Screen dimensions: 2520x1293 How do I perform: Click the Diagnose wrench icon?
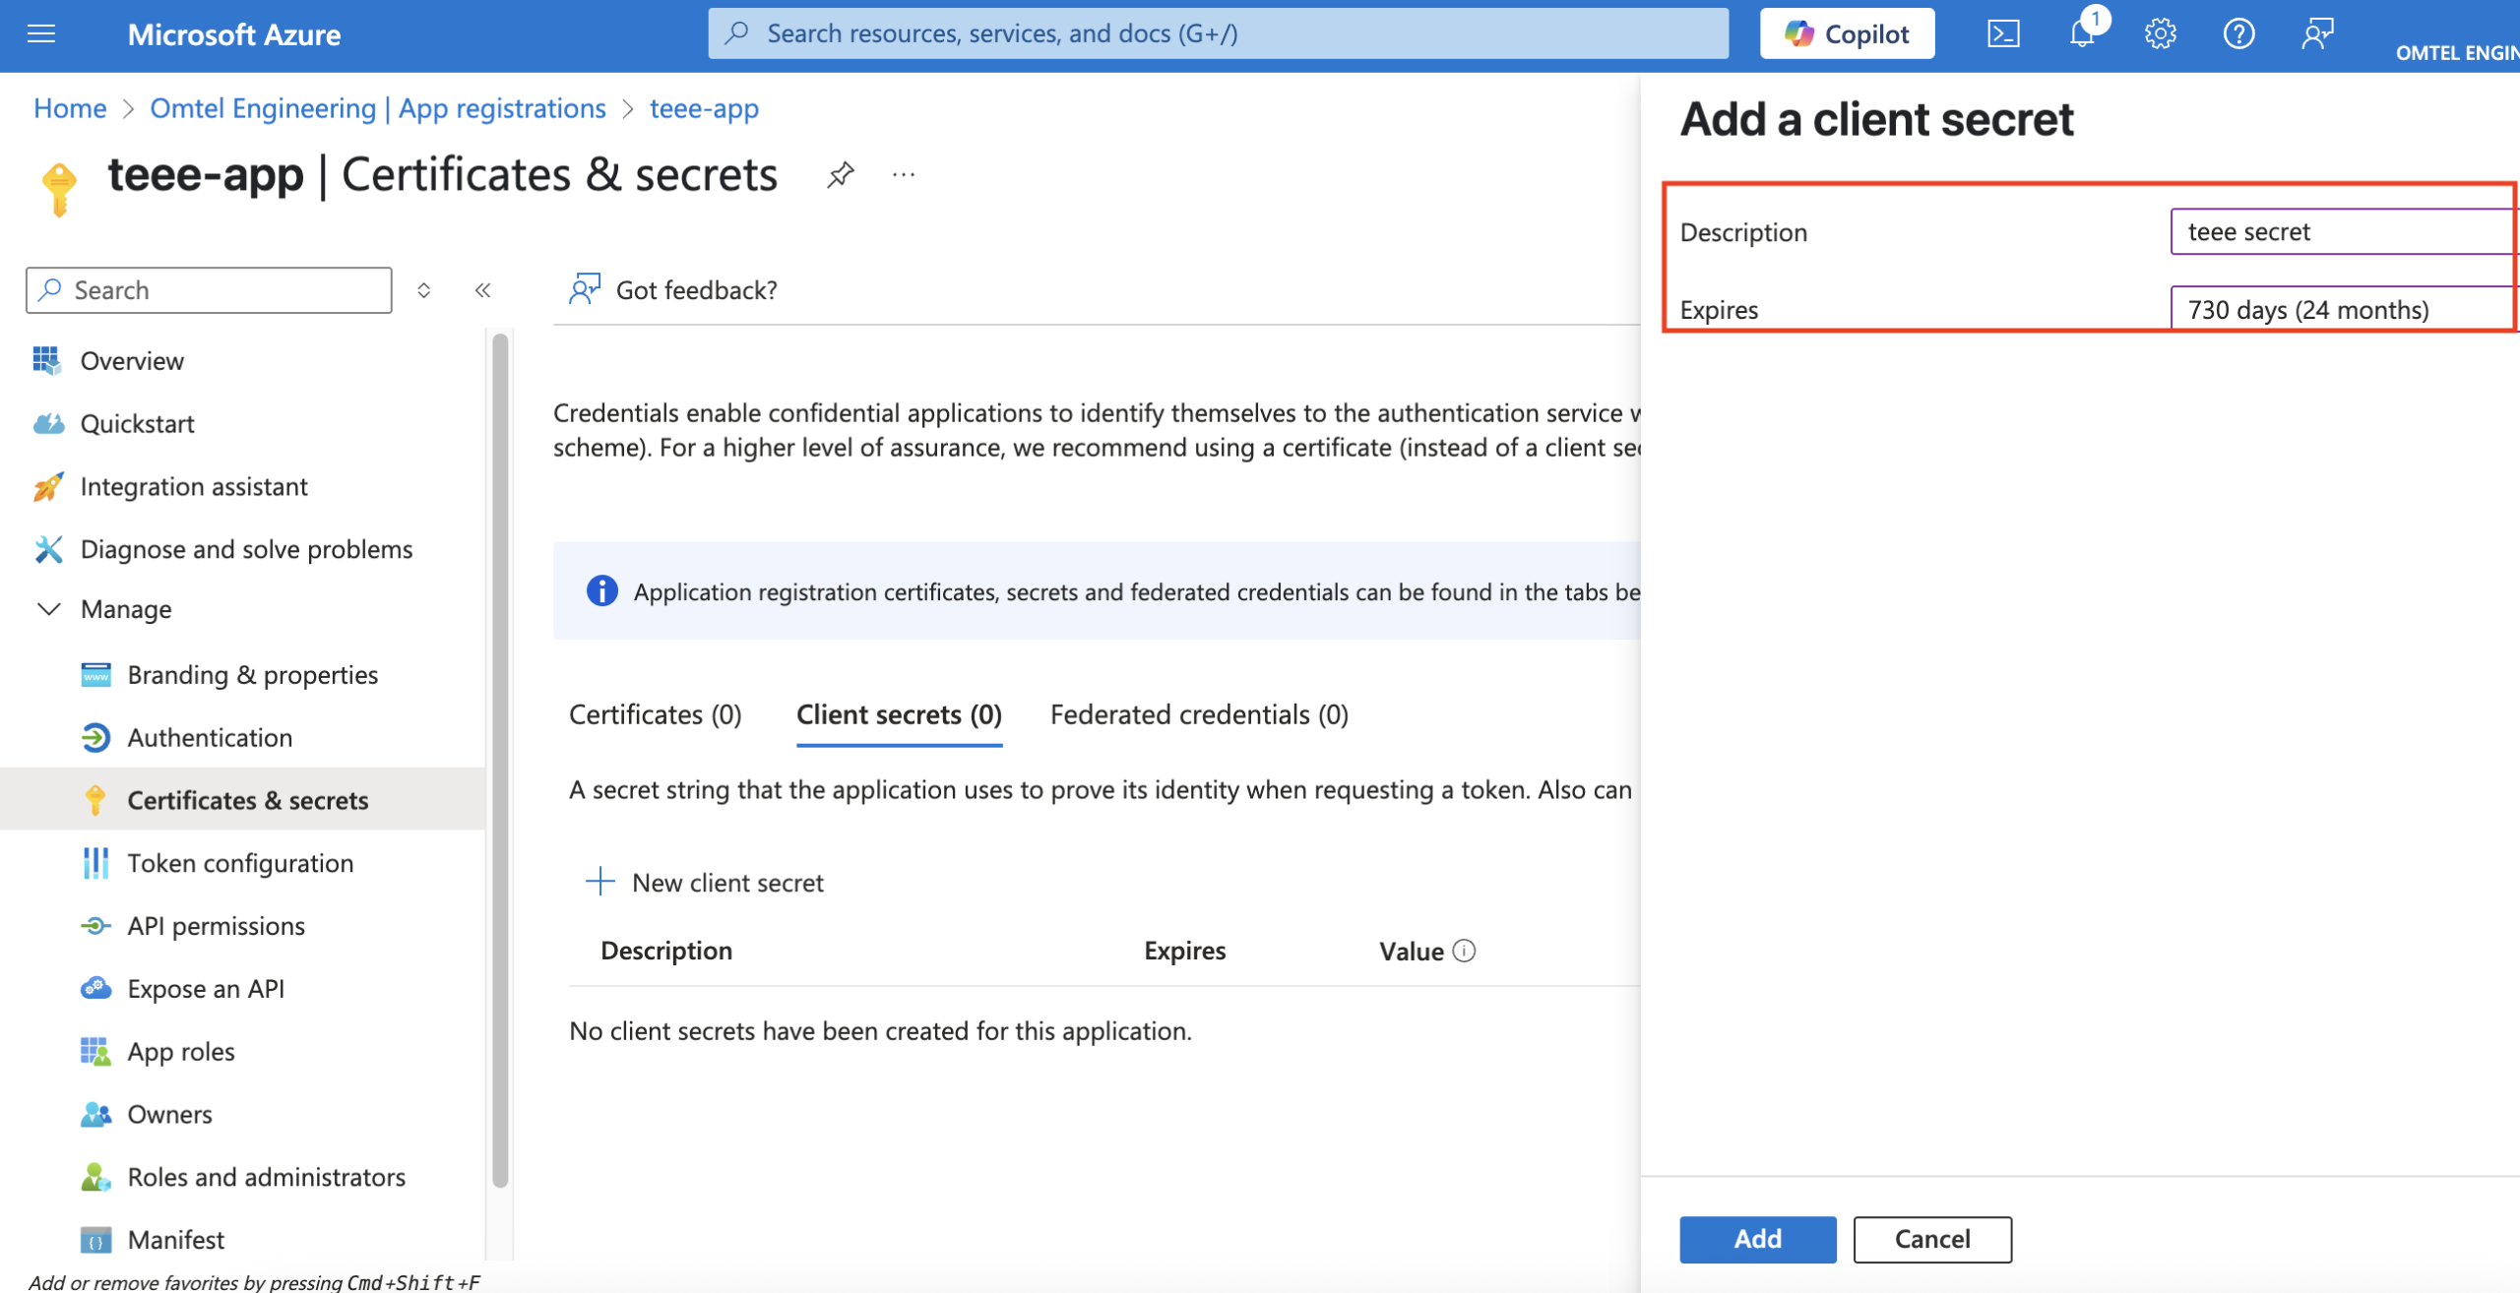(x=47, y=549)
